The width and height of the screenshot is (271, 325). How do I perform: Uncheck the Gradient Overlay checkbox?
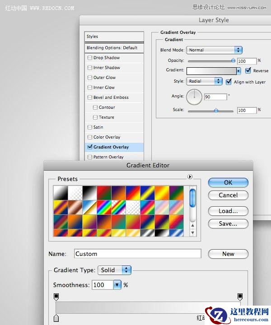click(89, 147)
